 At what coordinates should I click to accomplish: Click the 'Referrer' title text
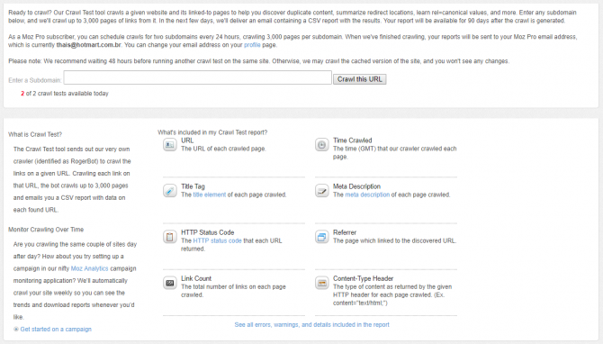point(345,232)
